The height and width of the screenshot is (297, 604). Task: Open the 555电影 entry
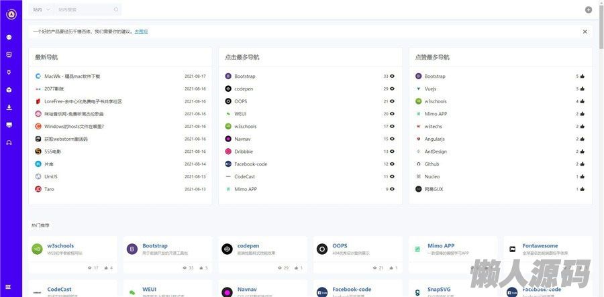pyautogui.click(x=53, y=152)
